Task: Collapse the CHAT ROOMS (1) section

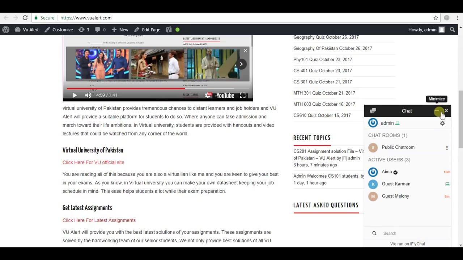Action: [388, 135]
